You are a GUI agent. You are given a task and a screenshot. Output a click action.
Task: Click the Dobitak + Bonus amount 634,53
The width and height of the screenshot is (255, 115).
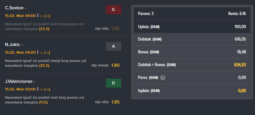point(240,65)
